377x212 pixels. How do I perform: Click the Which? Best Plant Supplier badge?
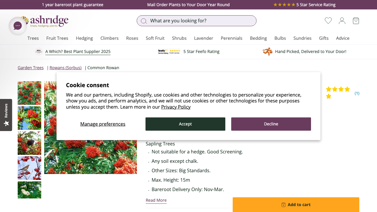[39, 52]
